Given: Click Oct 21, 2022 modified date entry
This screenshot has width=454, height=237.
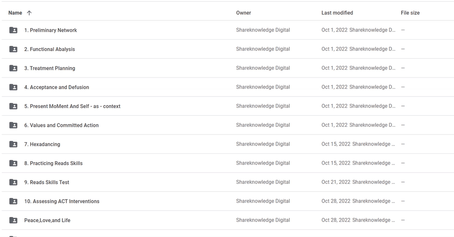Looking at the screenshot, I should pos(336,182).
